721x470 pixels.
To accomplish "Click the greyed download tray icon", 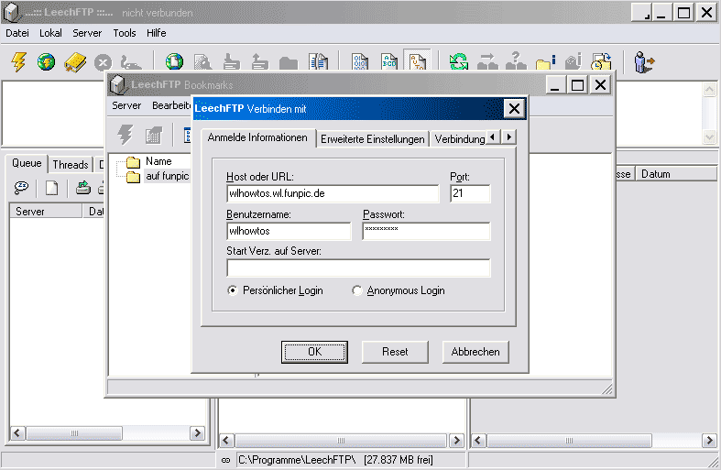I will coord(231,62).
